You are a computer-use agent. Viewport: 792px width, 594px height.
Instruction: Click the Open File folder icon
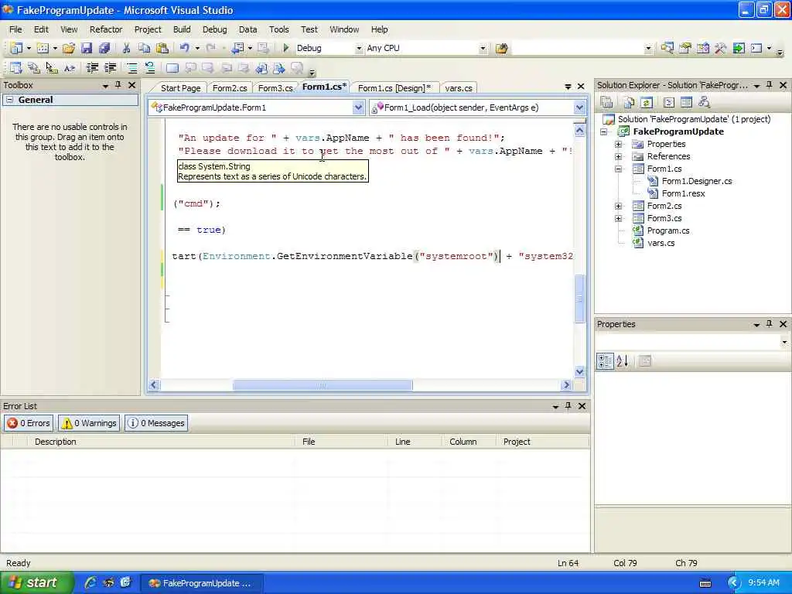[x=69, y=48]
